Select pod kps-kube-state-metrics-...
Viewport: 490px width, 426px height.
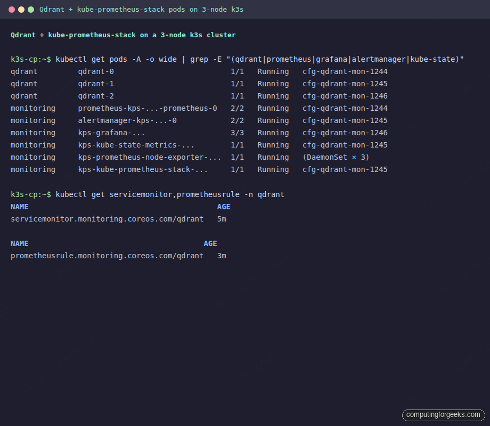coord(136,145)
